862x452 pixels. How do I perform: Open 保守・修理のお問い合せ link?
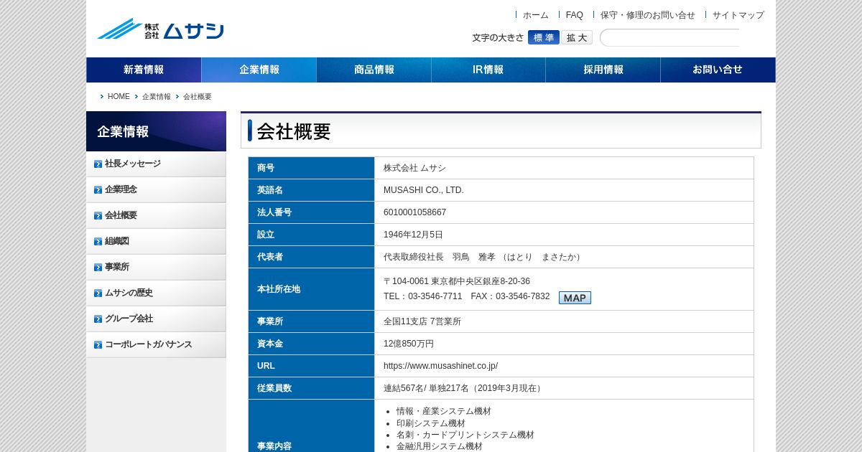coord(647,15)
